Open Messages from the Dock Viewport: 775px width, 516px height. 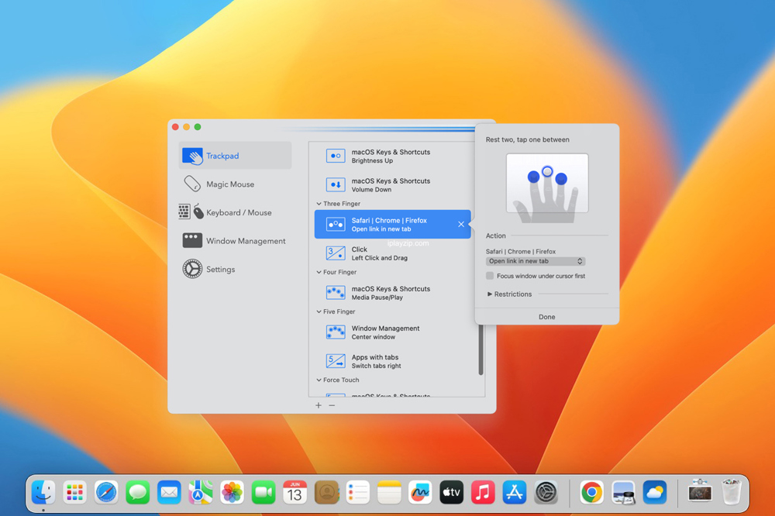pyautogui.click(x=138, y=493)
